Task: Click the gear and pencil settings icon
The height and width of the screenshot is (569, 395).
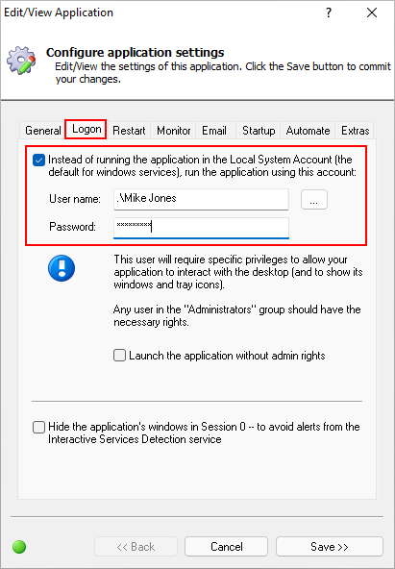Action: [21, 60]
